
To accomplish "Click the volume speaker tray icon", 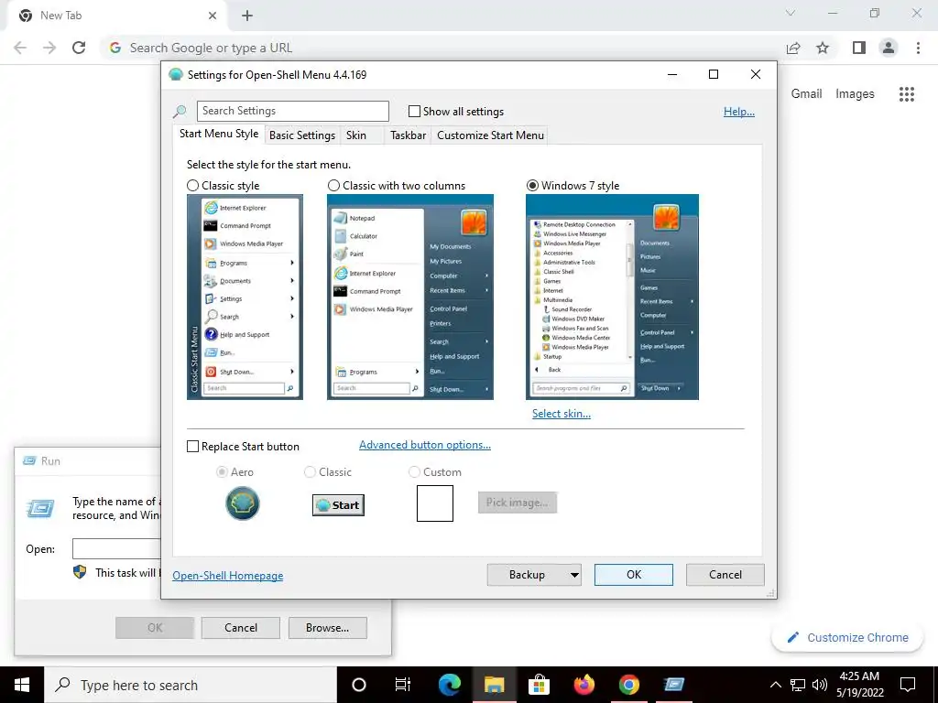I will pyautogui.click(x=820, y=685).
